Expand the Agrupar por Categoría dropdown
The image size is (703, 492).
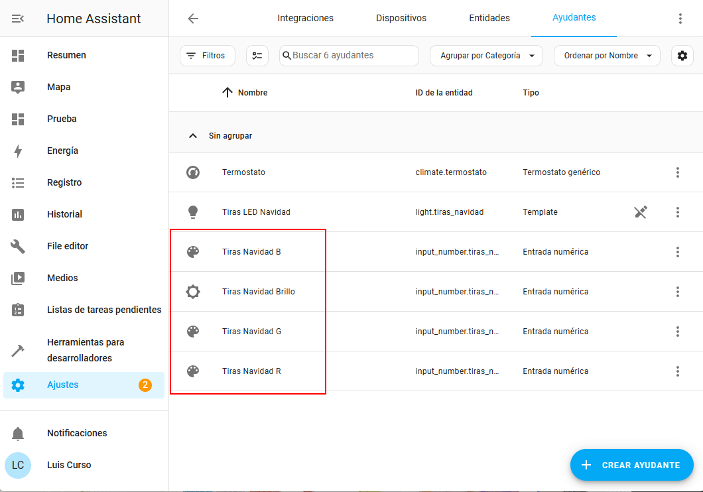click(486, 56)
